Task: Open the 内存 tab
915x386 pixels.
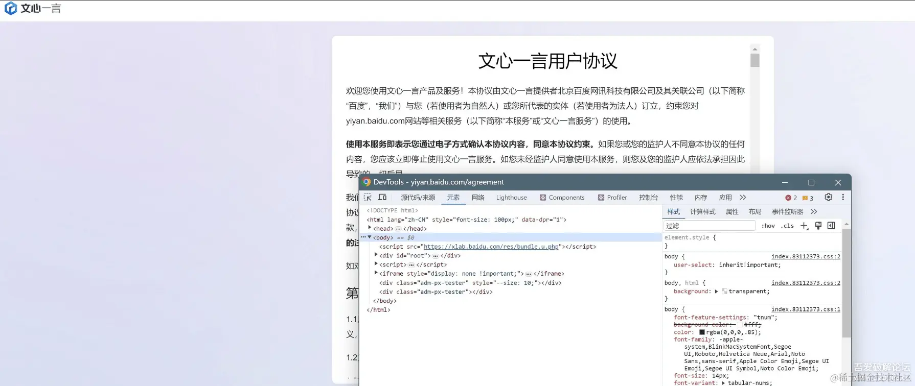Action: click(701, 198)
